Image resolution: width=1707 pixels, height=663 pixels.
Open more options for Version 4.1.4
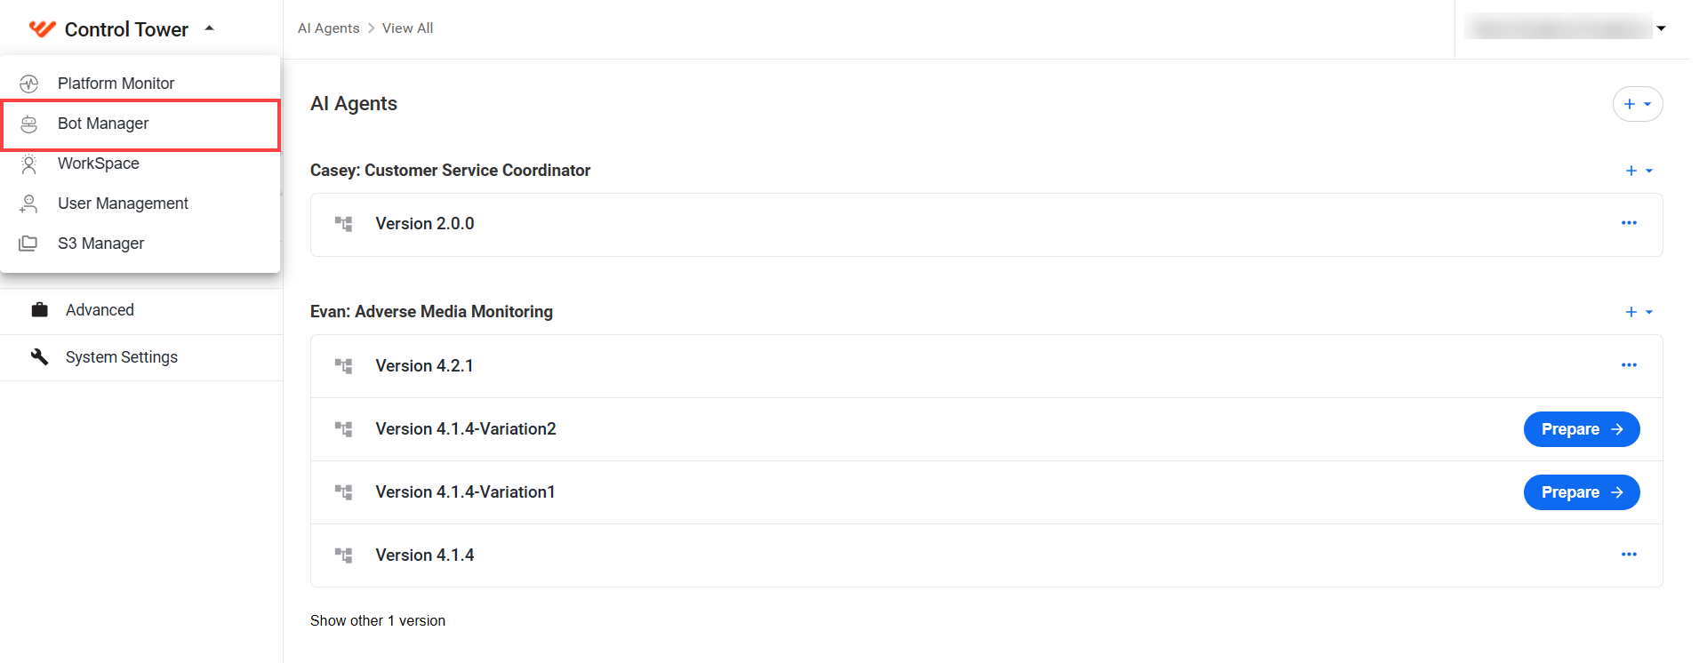point(1629,555)
